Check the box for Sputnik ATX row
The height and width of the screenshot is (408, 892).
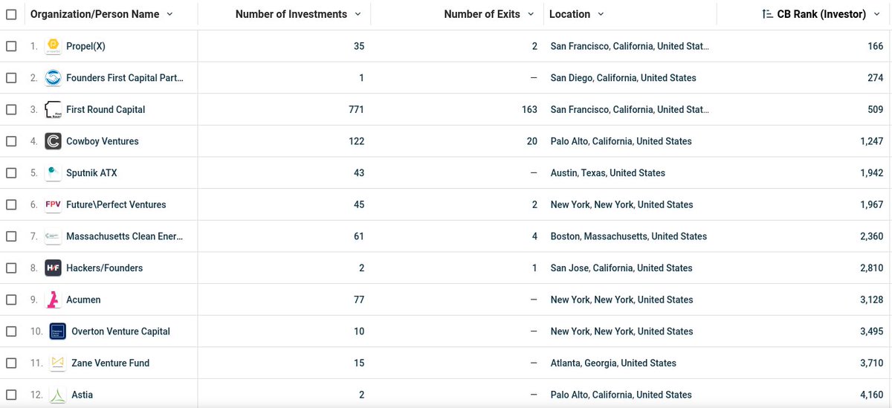click(x=11, y=173)
